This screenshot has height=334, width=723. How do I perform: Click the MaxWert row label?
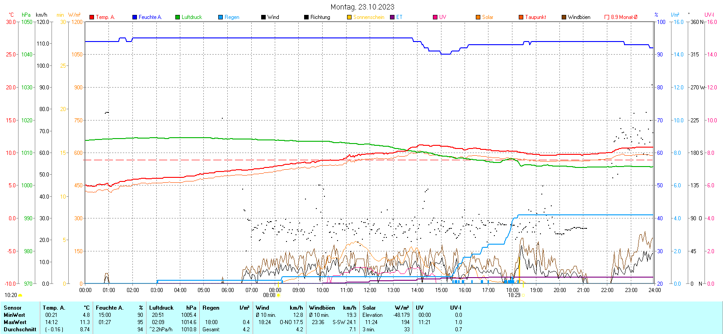[x=15, y=322]
